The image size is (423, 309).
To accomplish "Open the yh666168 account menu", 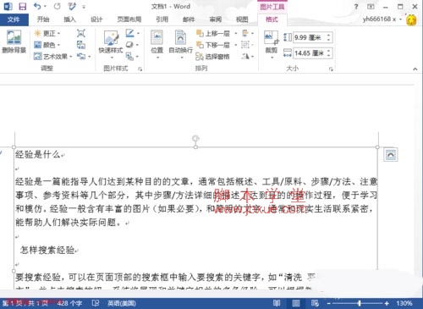I will [x=382, y=19].
